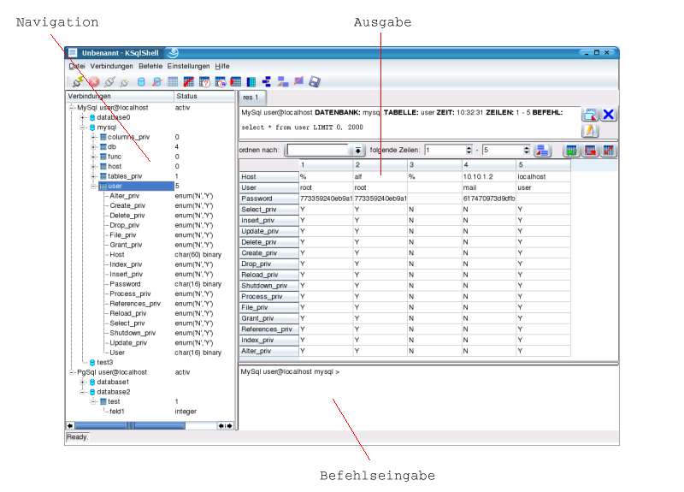The width and height of the screenshot is (684, 492).
Task: Click the blue X close result icon
Action: click(x=609, y=115)
